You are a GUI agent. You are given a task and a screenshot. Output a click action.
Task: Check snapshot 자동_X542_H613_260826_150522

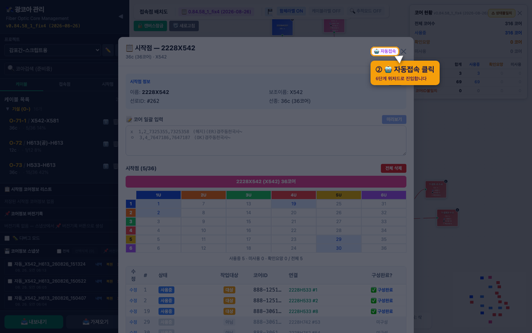[x=10, y=281]
